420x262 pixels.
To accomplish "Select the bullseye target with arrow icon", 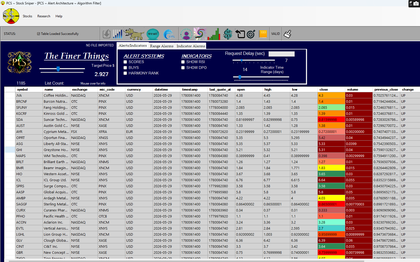I will click(251, 34).
